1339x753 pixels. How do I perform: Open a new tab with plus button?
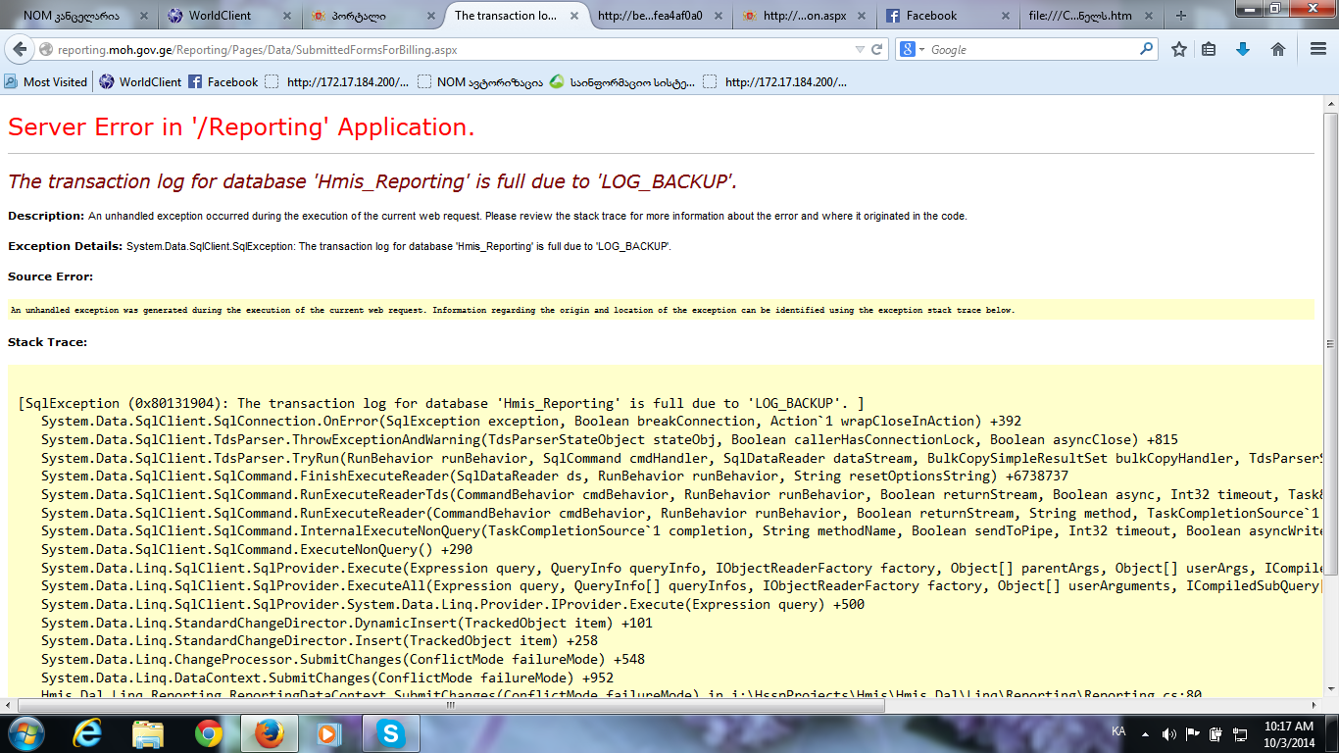tap(1180, 16)
